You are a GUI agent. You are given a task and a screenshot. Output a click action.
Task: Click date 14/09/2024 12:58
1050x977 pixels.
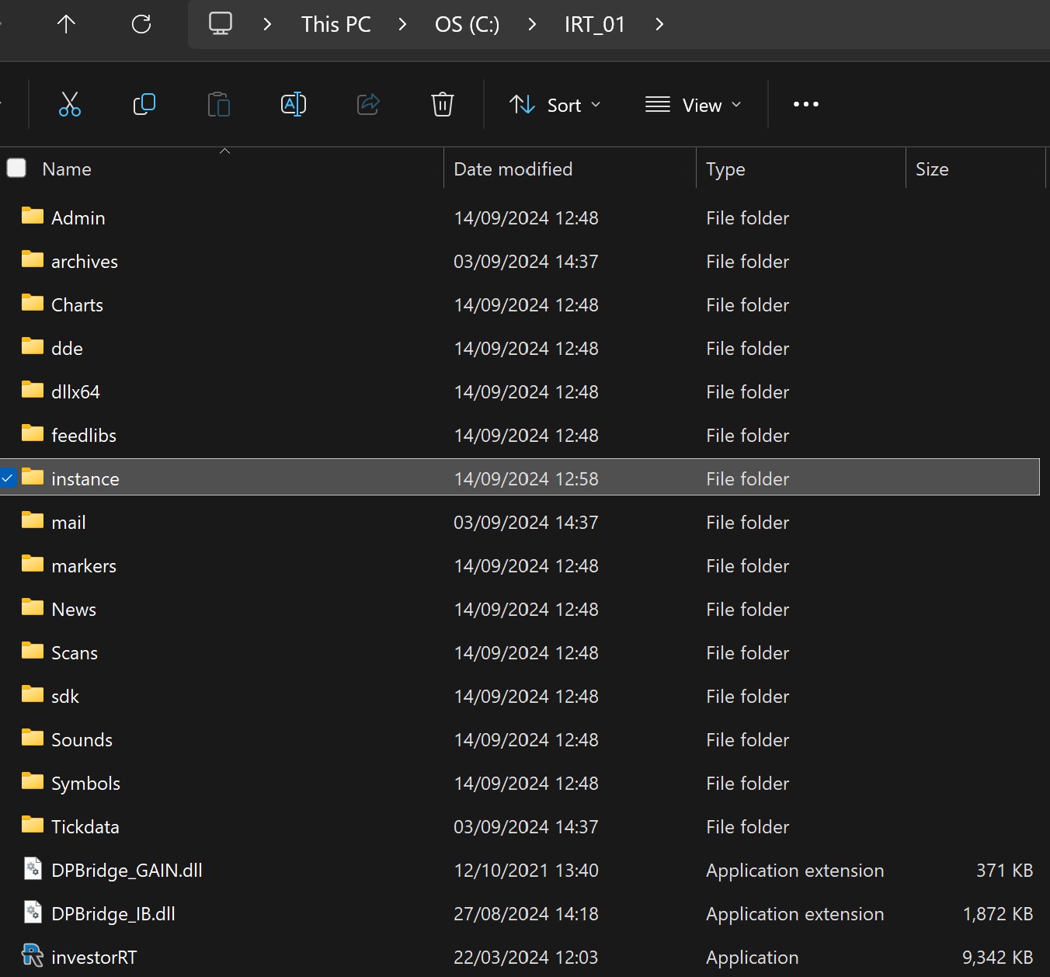click(x=526, y=478)
